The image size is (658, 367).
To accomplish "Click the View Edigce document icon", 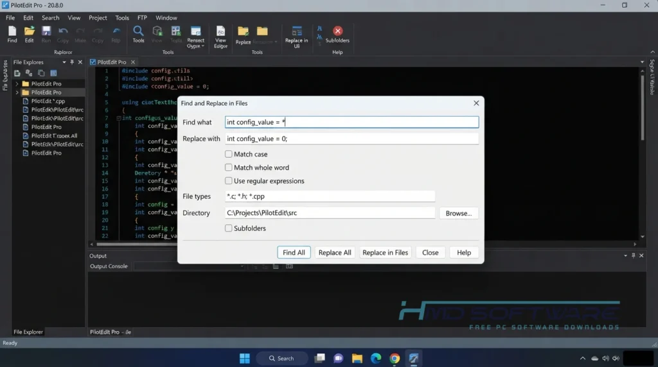I will (220, 31).
